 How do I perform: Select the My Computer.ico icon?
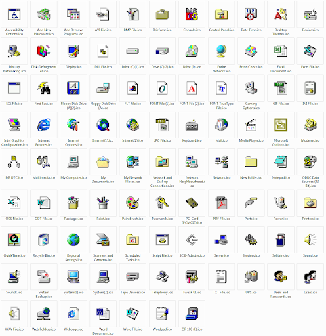73,162
